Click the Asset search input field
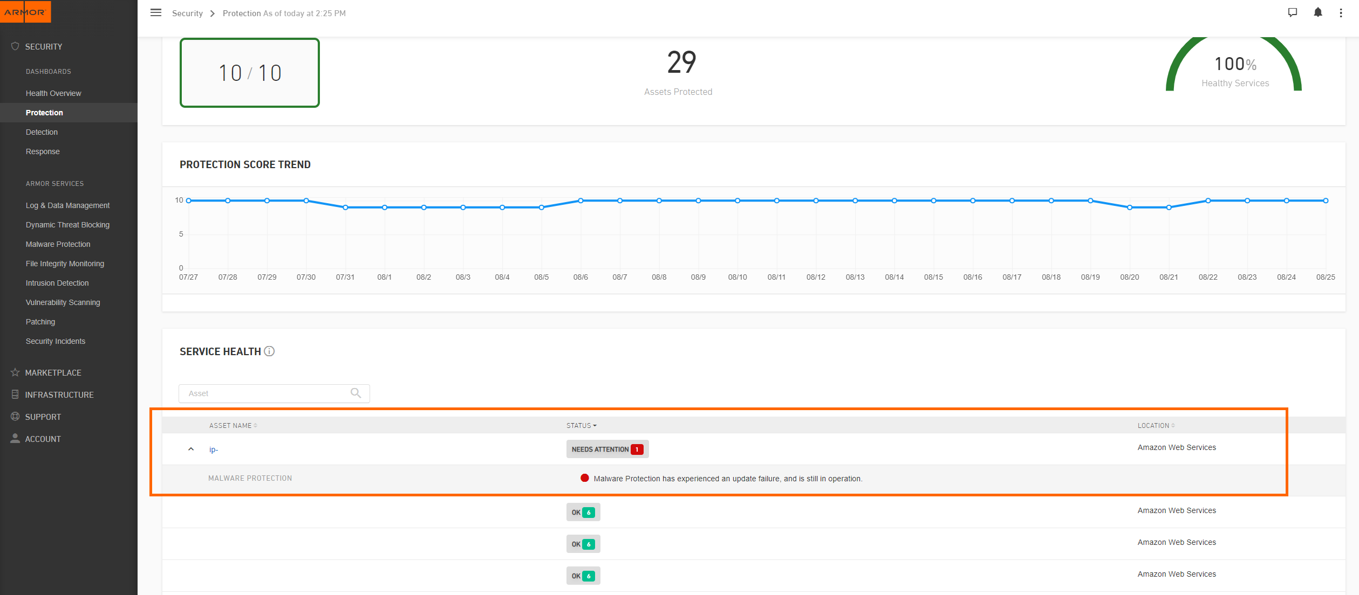 [x=274, y=393]
